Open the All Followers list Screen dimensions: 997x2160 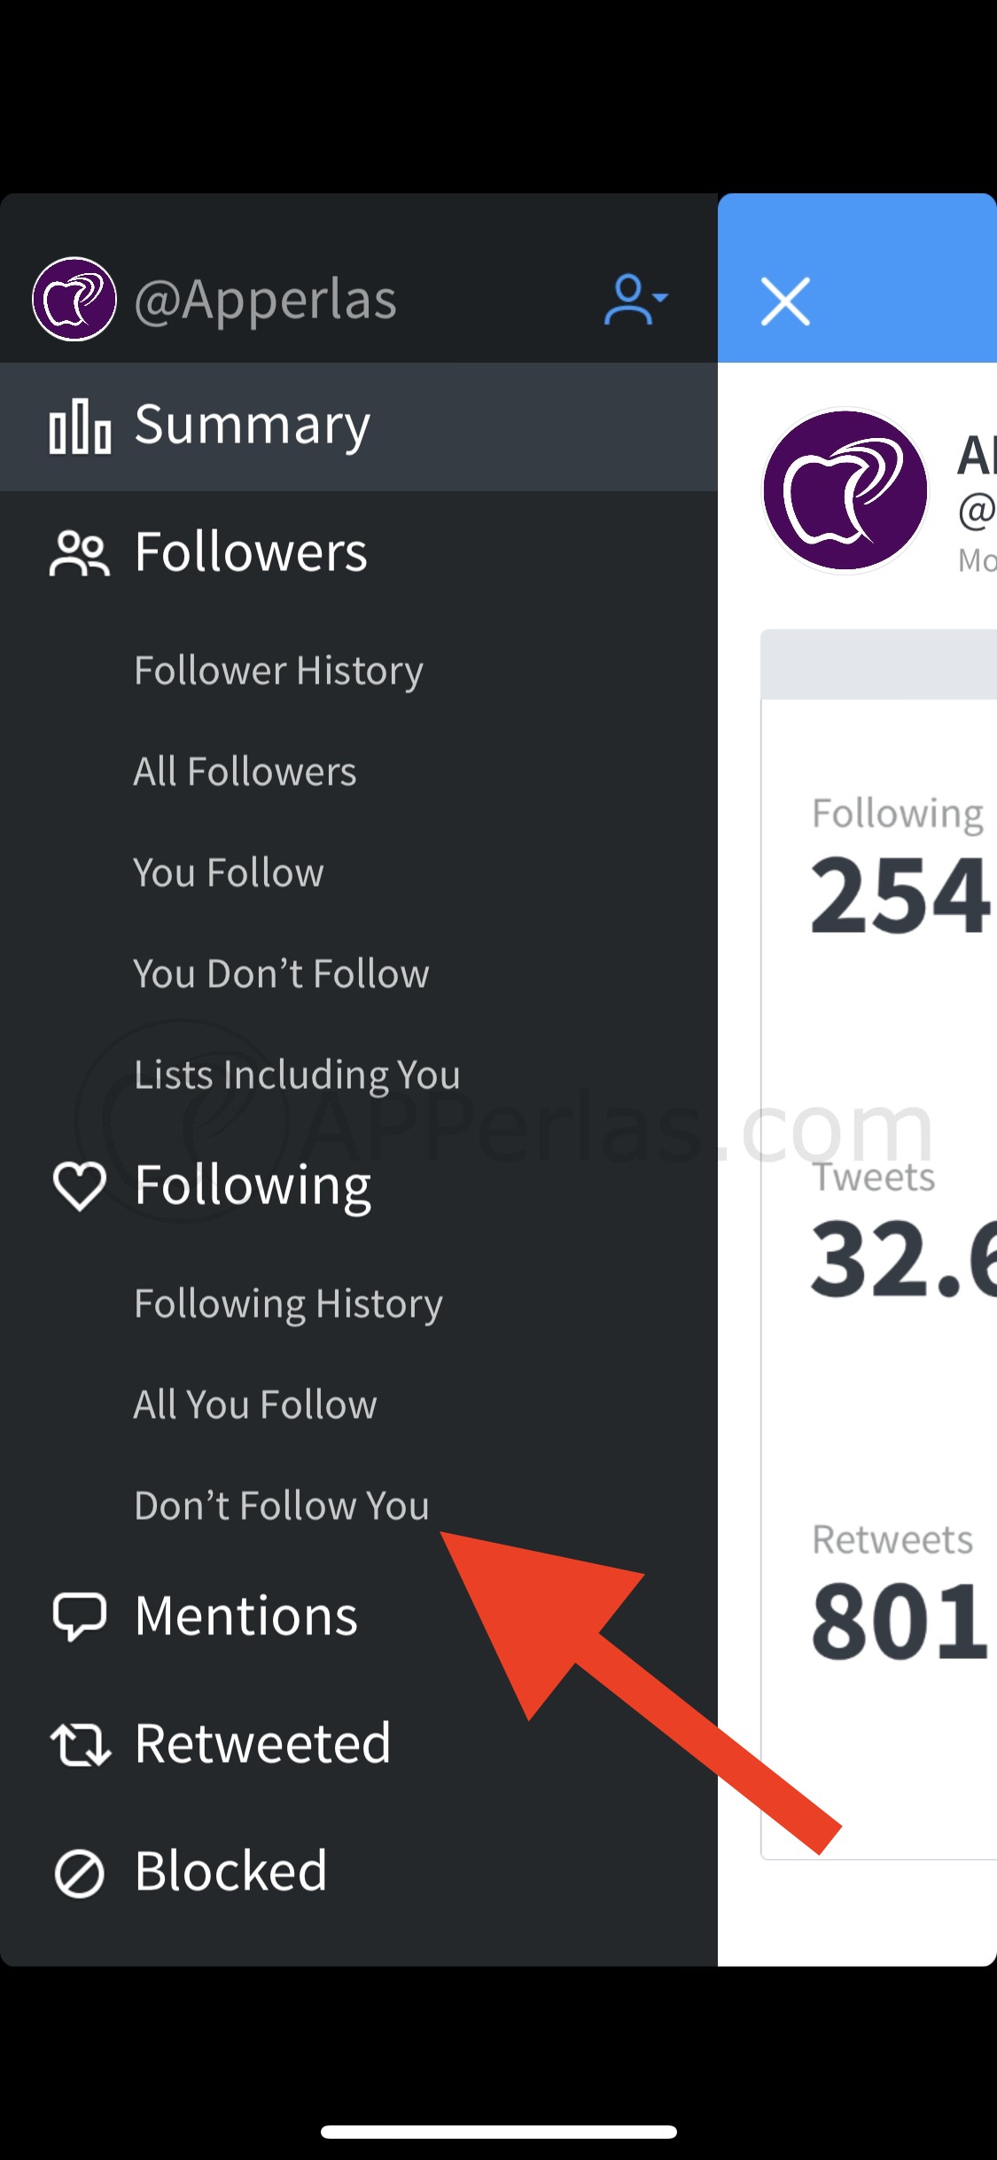[245, 771]
